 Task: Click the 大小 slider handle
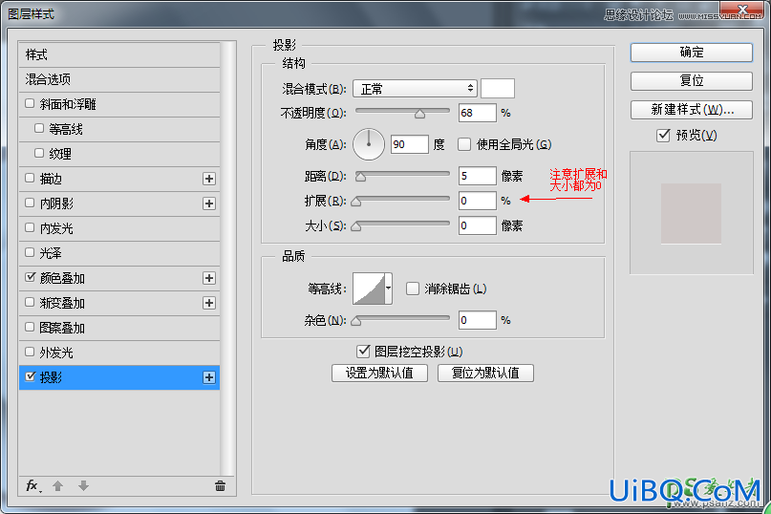click(x=356, y=226)
